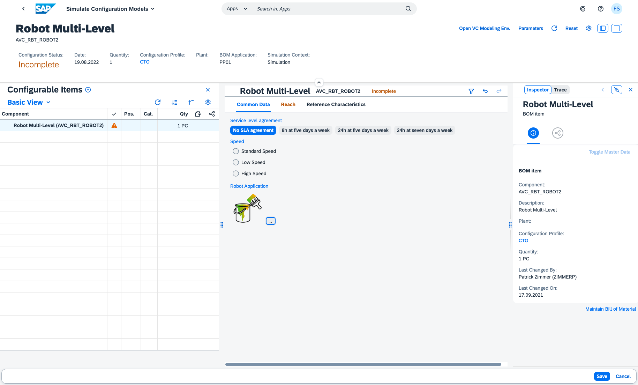Save the configuration

coord(602,376)
